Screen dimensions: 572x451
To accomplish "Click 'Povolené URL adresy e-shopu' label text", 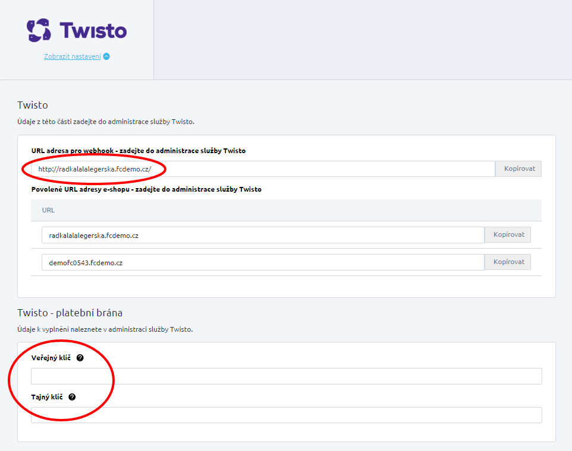I will (146, 189).
